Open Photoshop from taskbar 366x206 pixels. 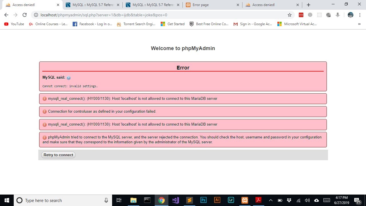click(x=203, y=200)
